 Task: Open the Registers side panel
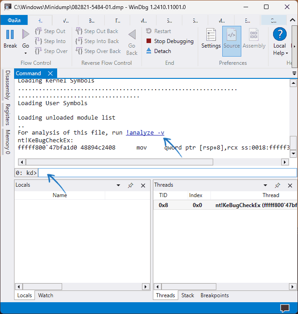pos(7,115)
